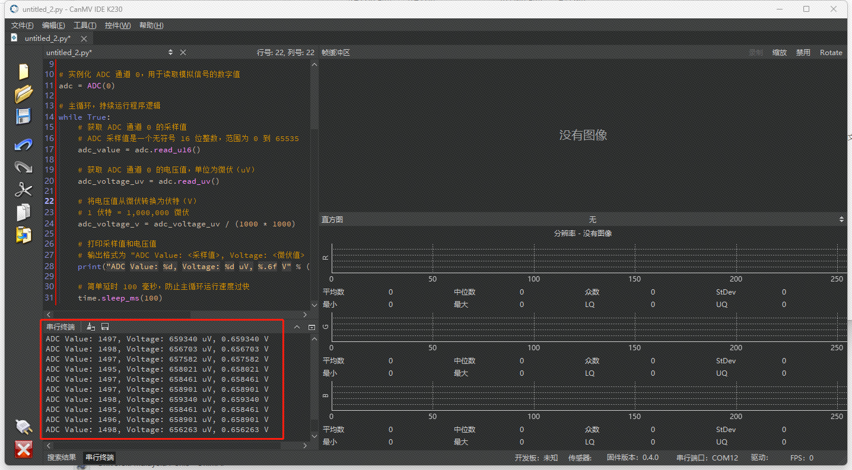
Task: Switch to the 搜索结果 tab
Action: click(62, 458)
